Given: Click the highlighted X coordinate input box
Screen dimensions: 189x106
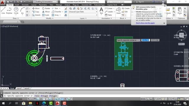Looking at the screenshot, I should [x=146, y=40].
